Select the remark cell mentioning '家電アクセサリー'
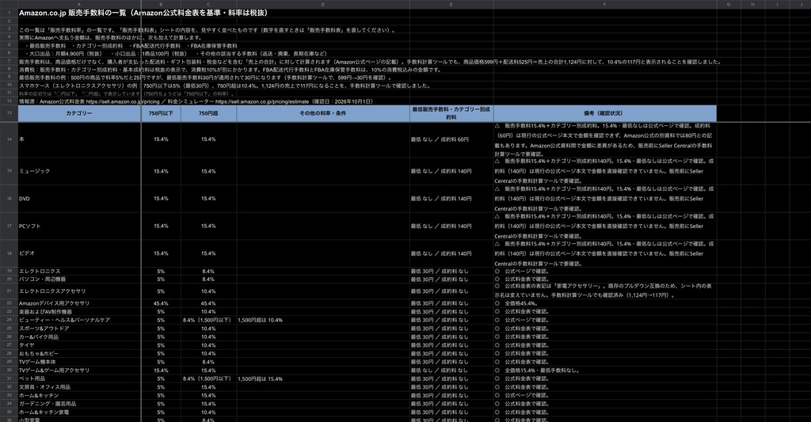 point(604,291)
